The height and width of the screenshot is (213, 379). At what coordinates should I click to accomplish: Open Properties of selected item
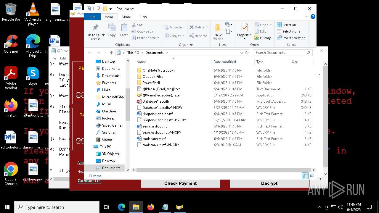(245, 31)
